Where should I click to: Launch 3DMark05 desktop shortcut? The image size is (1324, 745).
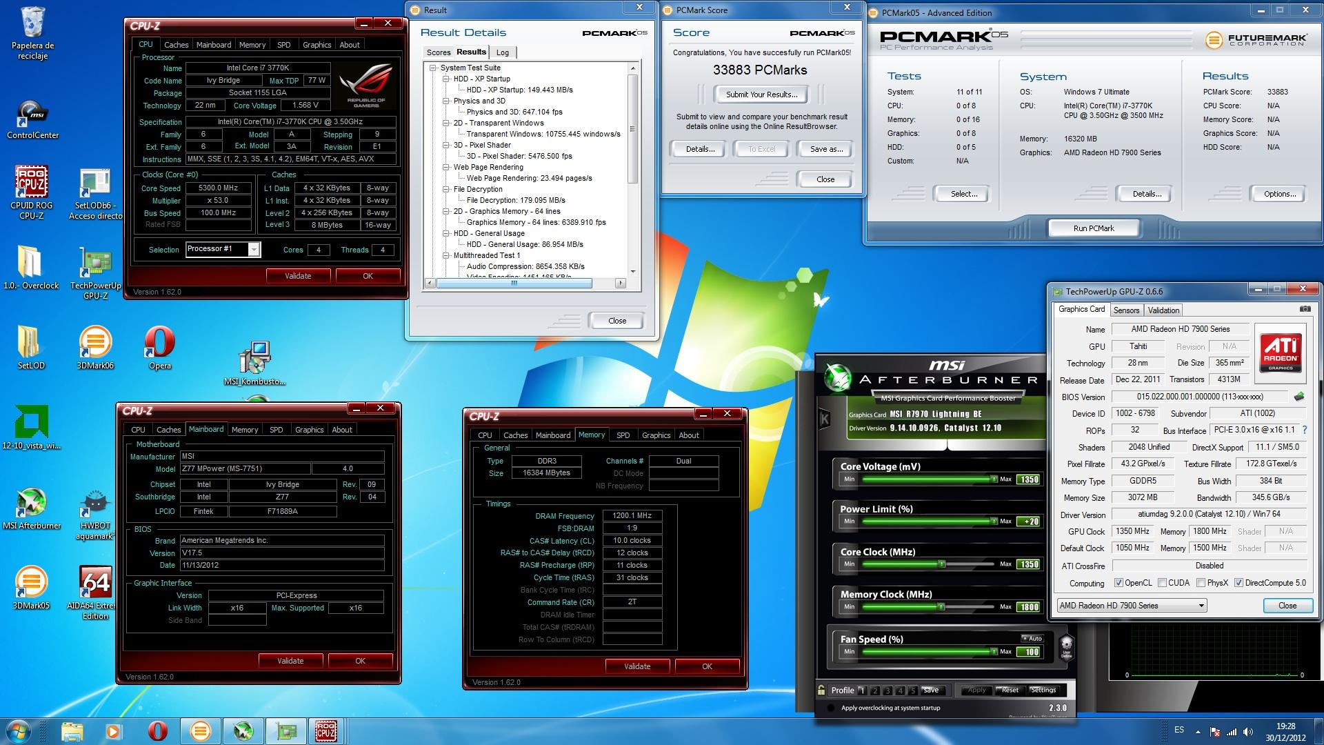coord(31,588)
